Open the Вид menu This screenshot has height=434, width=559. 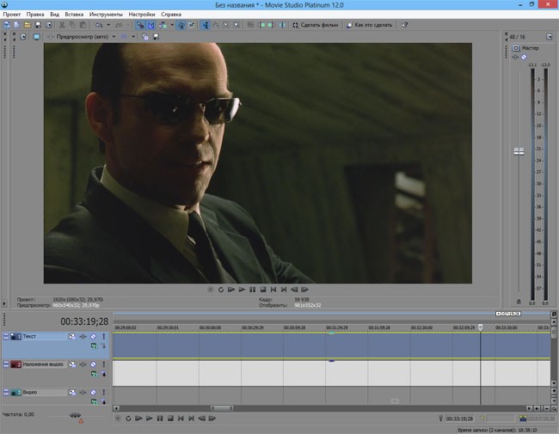(54, 15)
